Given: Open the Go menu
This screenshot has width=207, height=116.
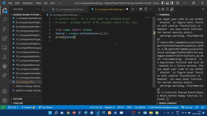Looking at the screenshot, I should (x=46, y=3).
